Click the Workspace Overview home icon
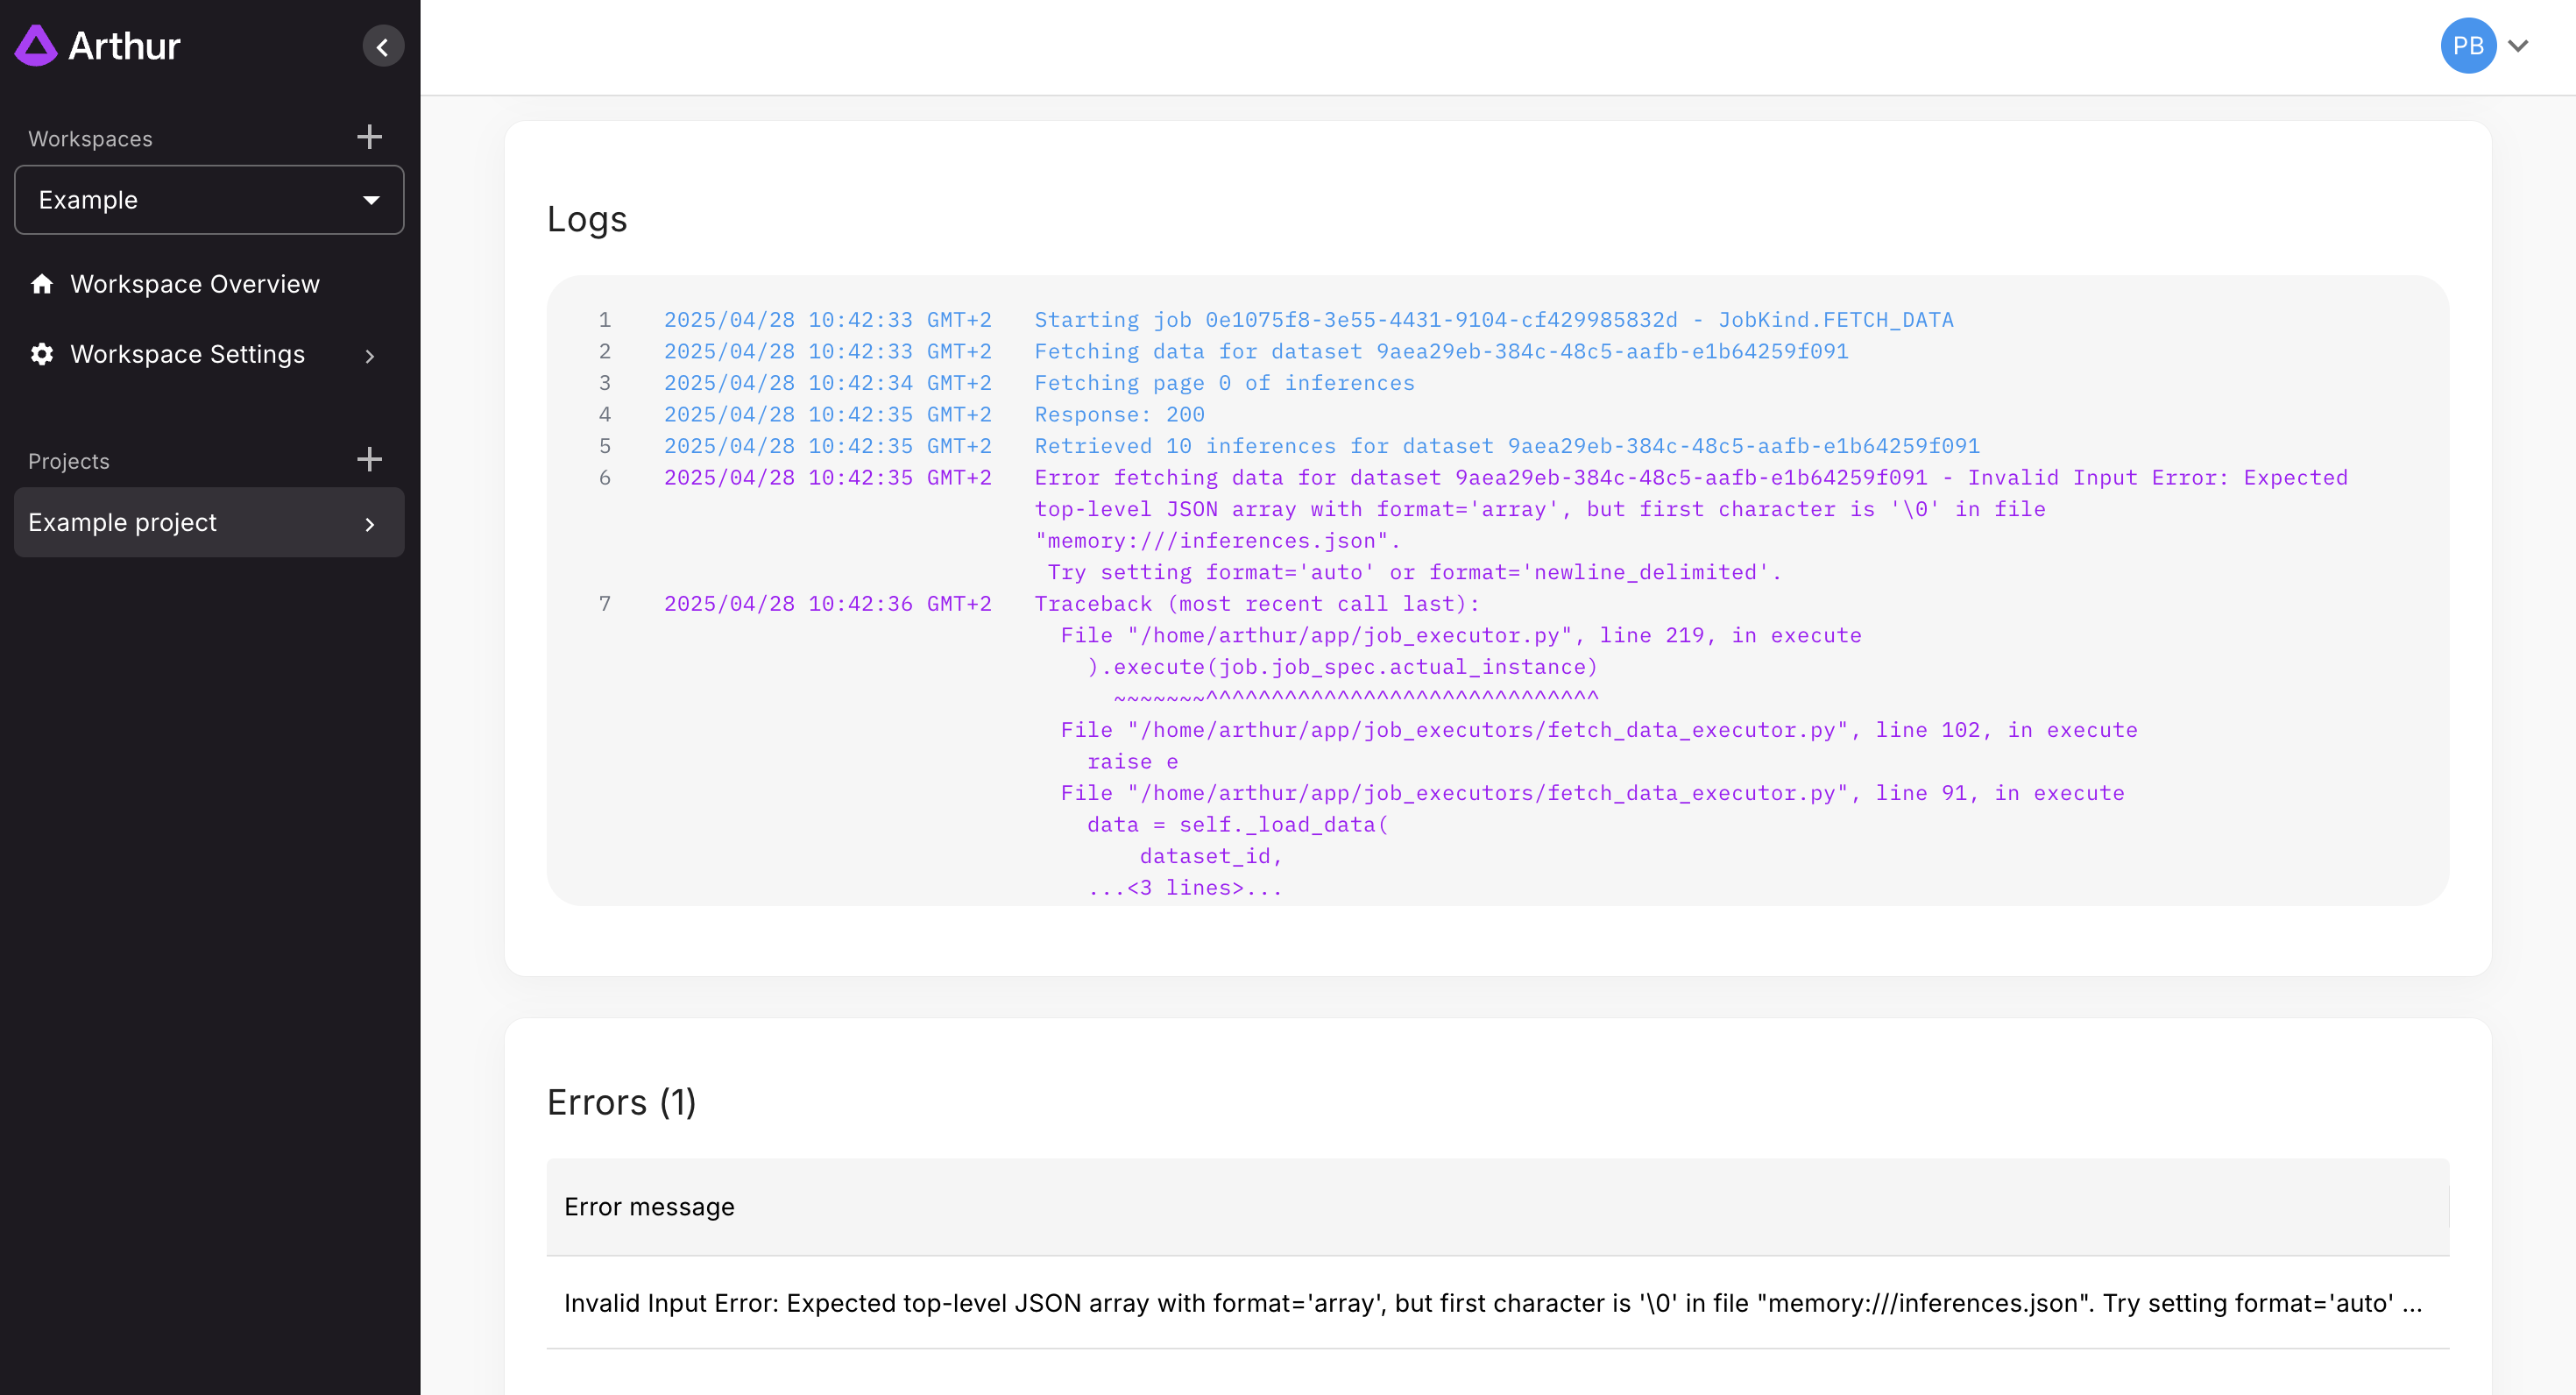Screen dimensions: 2576x1395 coord(42,284)
